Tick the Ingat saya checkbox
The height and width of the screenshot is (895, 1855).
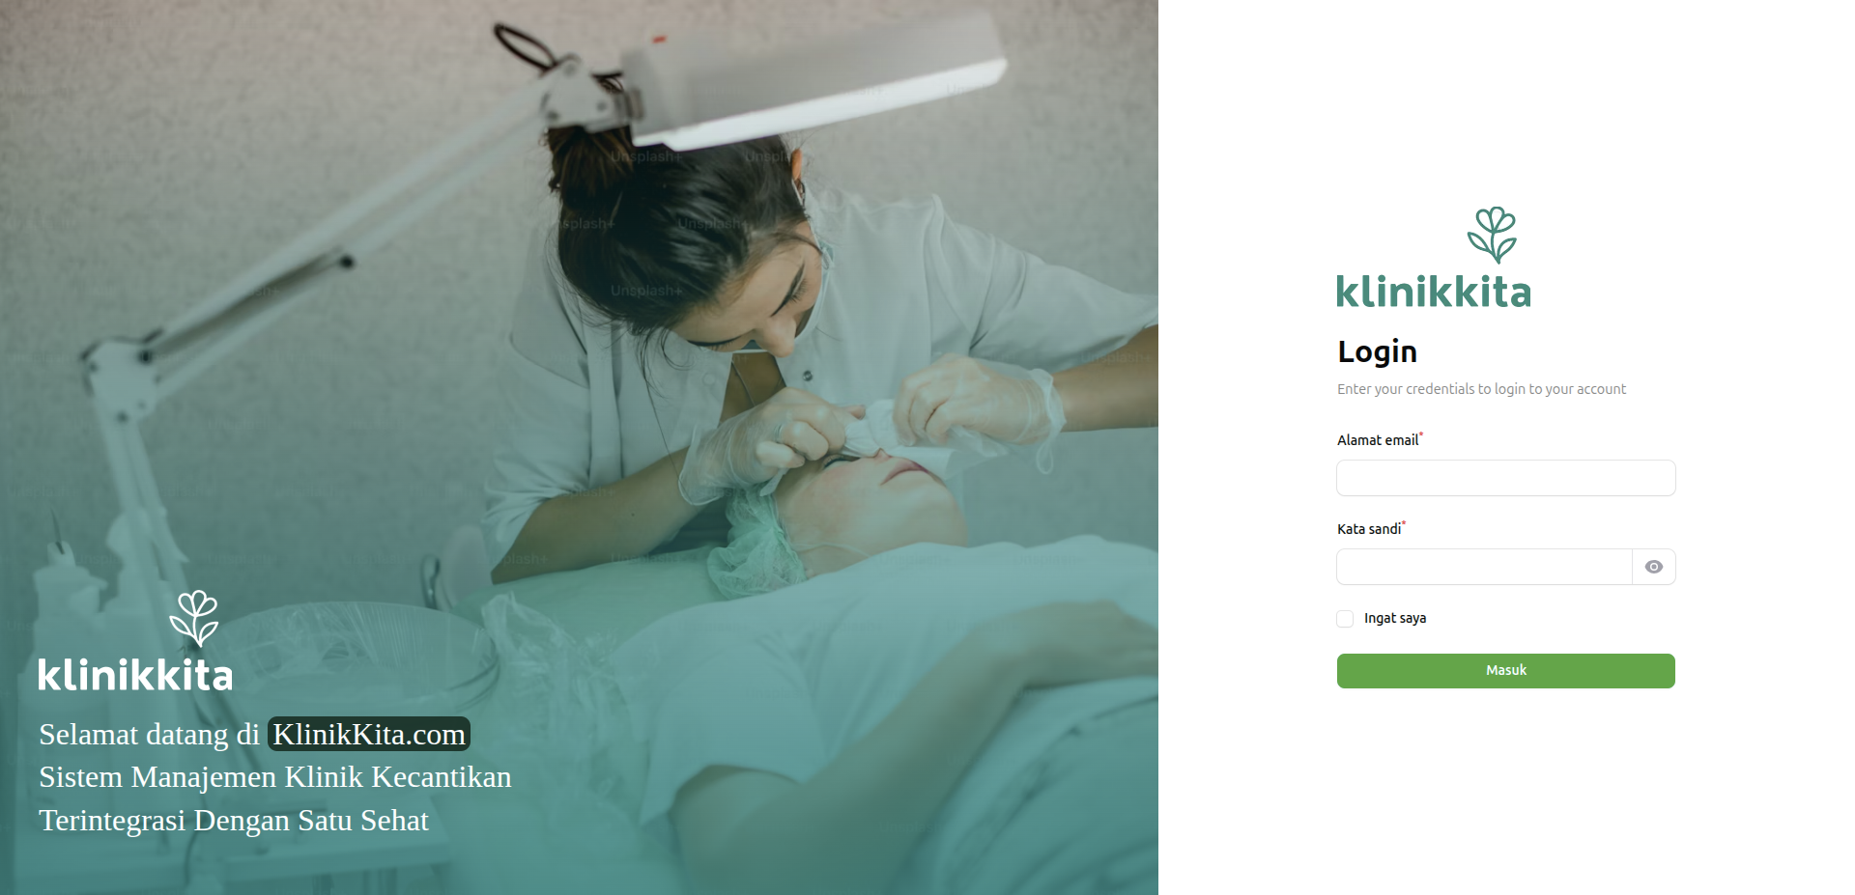click(1345, 619)
